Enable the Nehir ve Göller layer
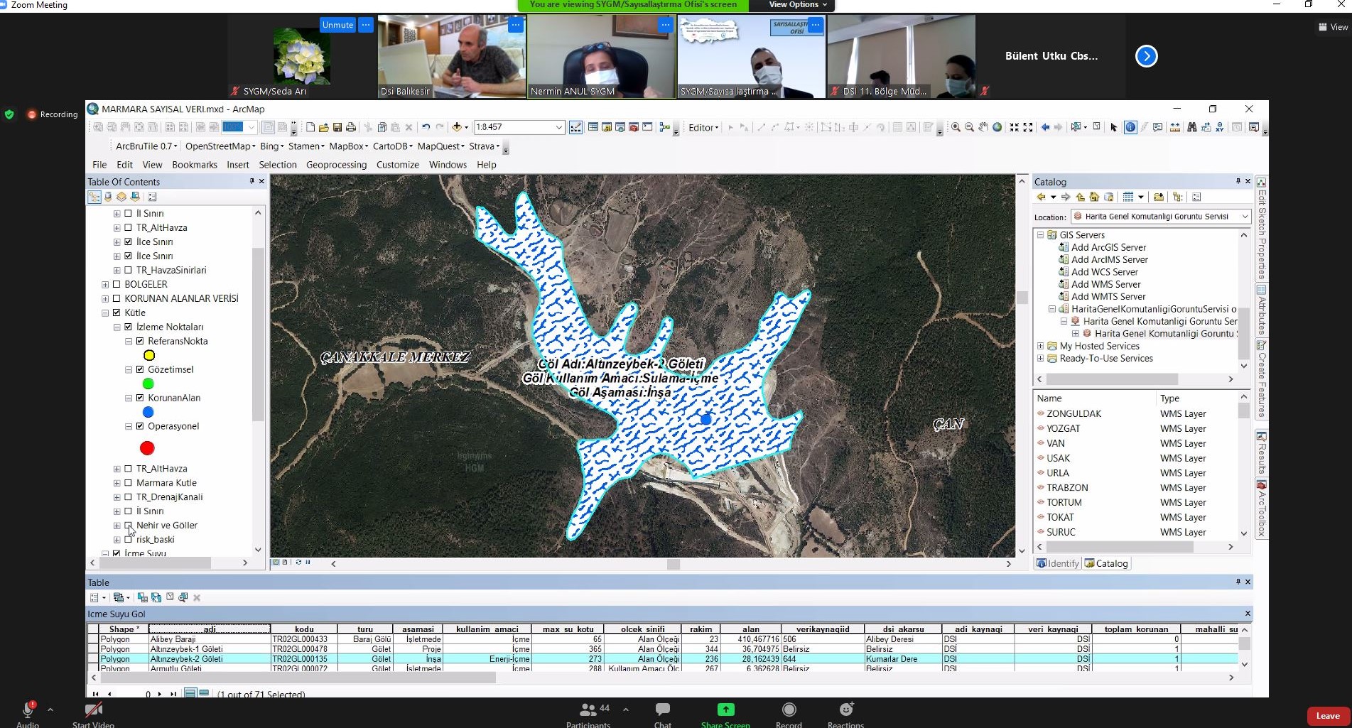This screenshot has height=728, width=1352. click(x=129, y=526)
